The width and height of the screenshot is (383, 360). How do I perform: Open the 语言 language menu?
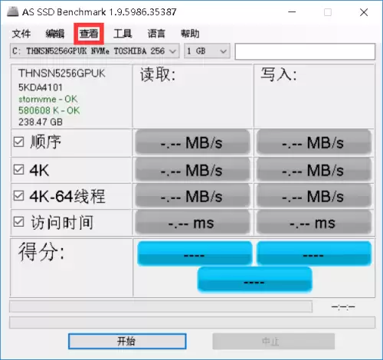pyautogui.click(x=156, y=34)
